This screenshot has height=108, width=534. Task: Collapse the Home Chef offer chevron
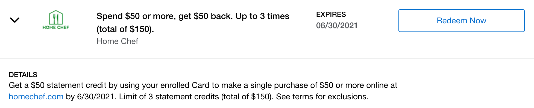pyautogui.click(x=15, y=20)
